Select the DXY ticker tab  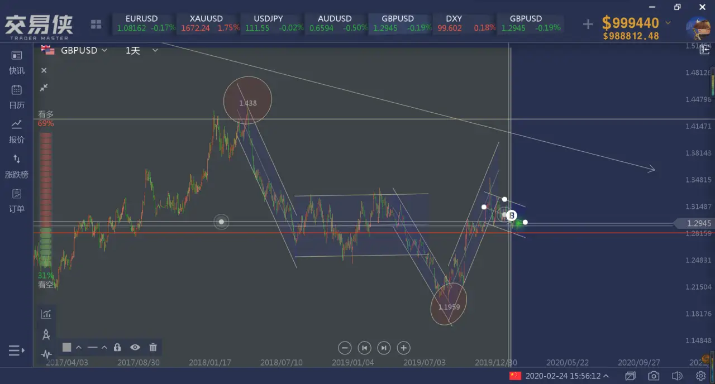[x=465, y=23]
